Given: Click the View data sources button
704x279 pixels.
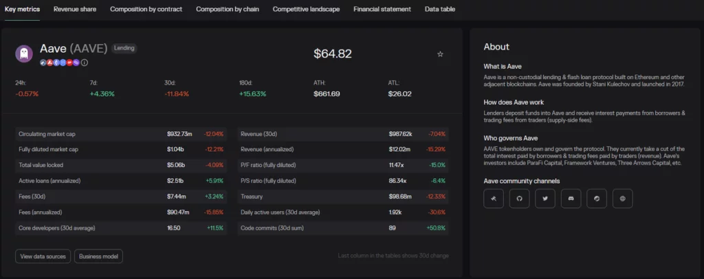Looking at the screenshot, I should [43, 256].
